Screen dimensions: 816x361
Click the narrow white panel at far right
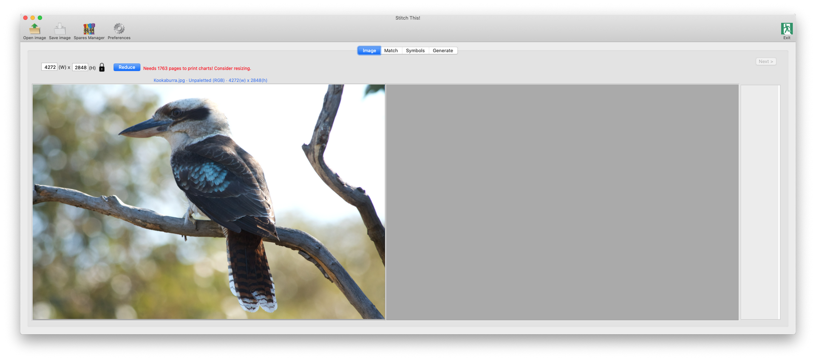coord(760,202)
